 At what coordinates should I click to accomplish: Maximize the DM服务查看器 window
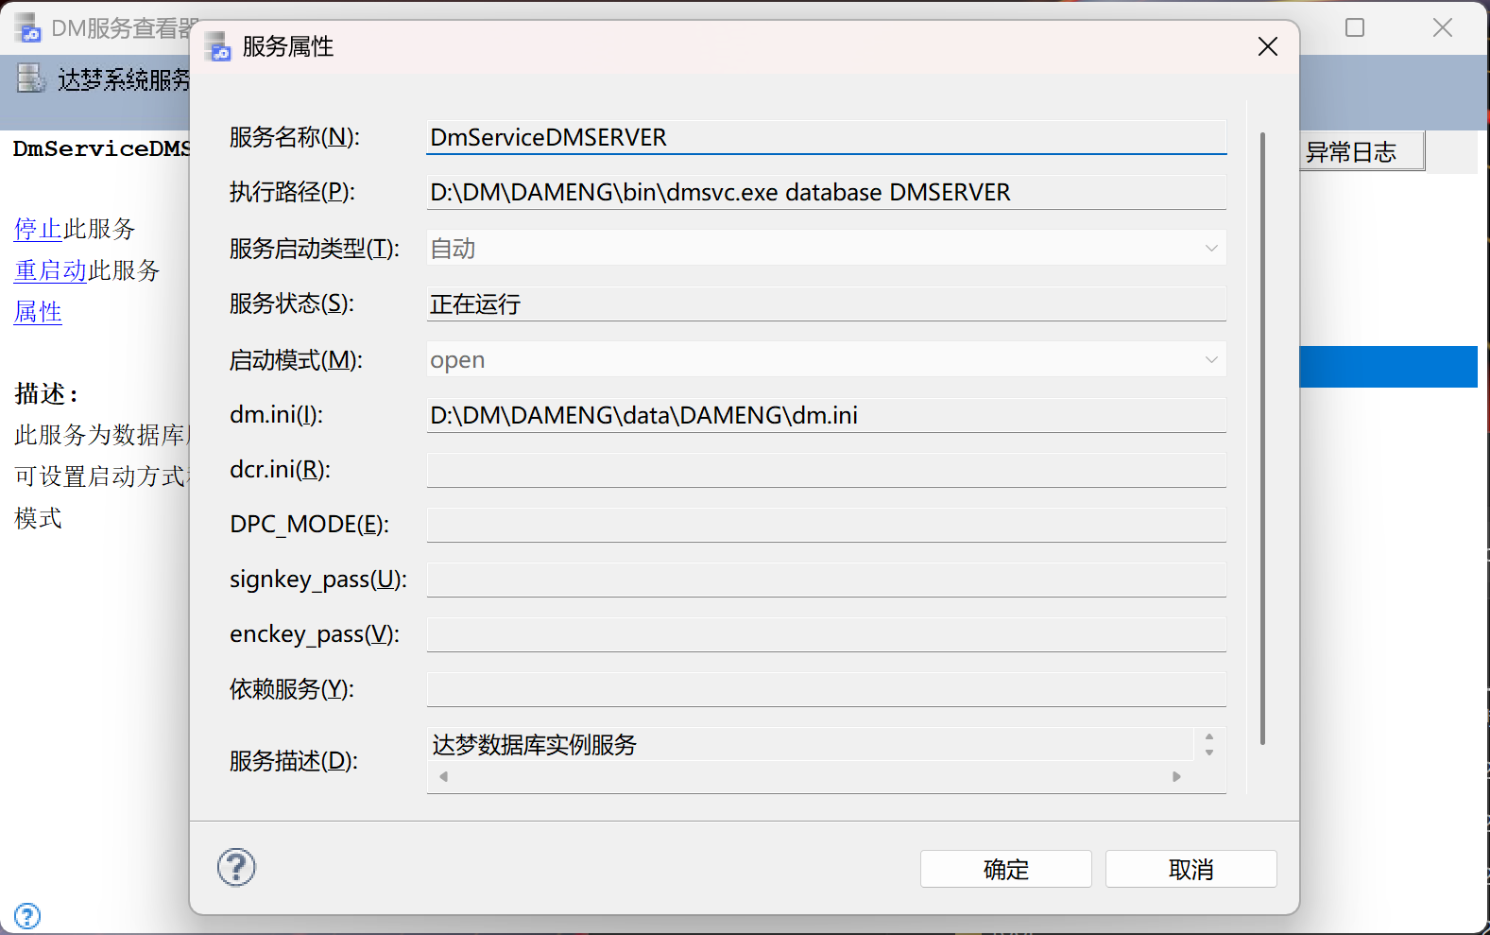[x=1355, y=27]
